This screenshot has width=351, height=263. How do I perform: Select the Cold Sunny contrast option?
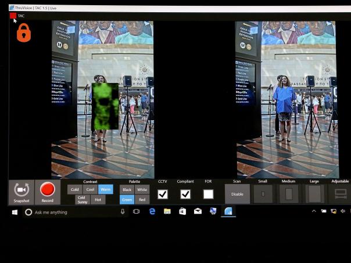point(82,199)
